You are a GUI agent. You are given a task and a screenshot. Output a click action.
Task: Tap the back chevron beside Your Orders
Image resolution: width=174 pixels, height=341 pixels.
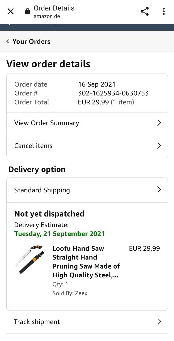[x=8, y=41]
